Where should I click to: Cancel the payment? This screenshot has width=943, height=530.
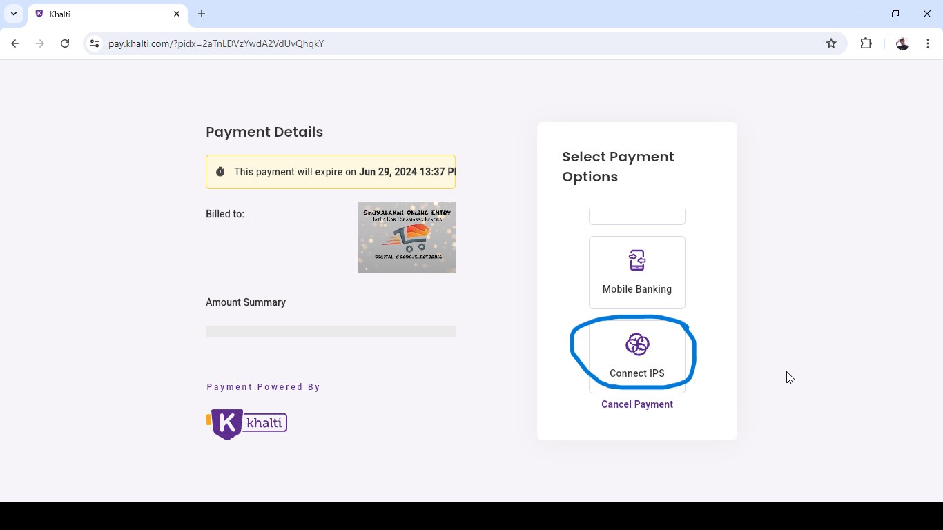[x=636, y=404]
